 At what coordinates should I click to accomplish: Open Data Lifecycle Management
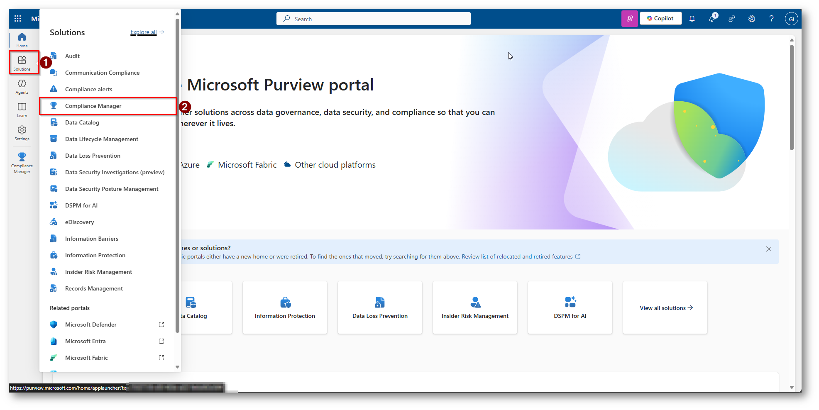tap(108, 139)
